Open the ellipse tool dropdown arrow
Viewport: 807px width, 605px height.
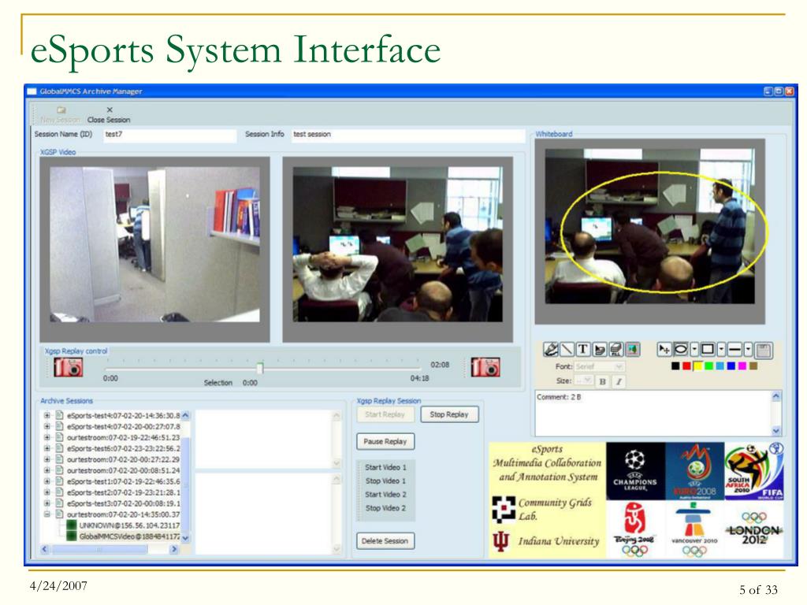coord(694,350)
